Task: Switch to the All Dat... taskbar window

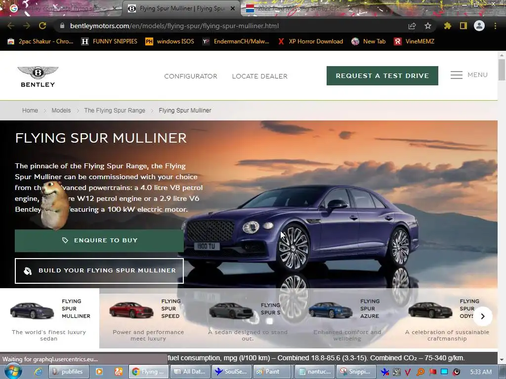Action: click(x=190, y=372)
